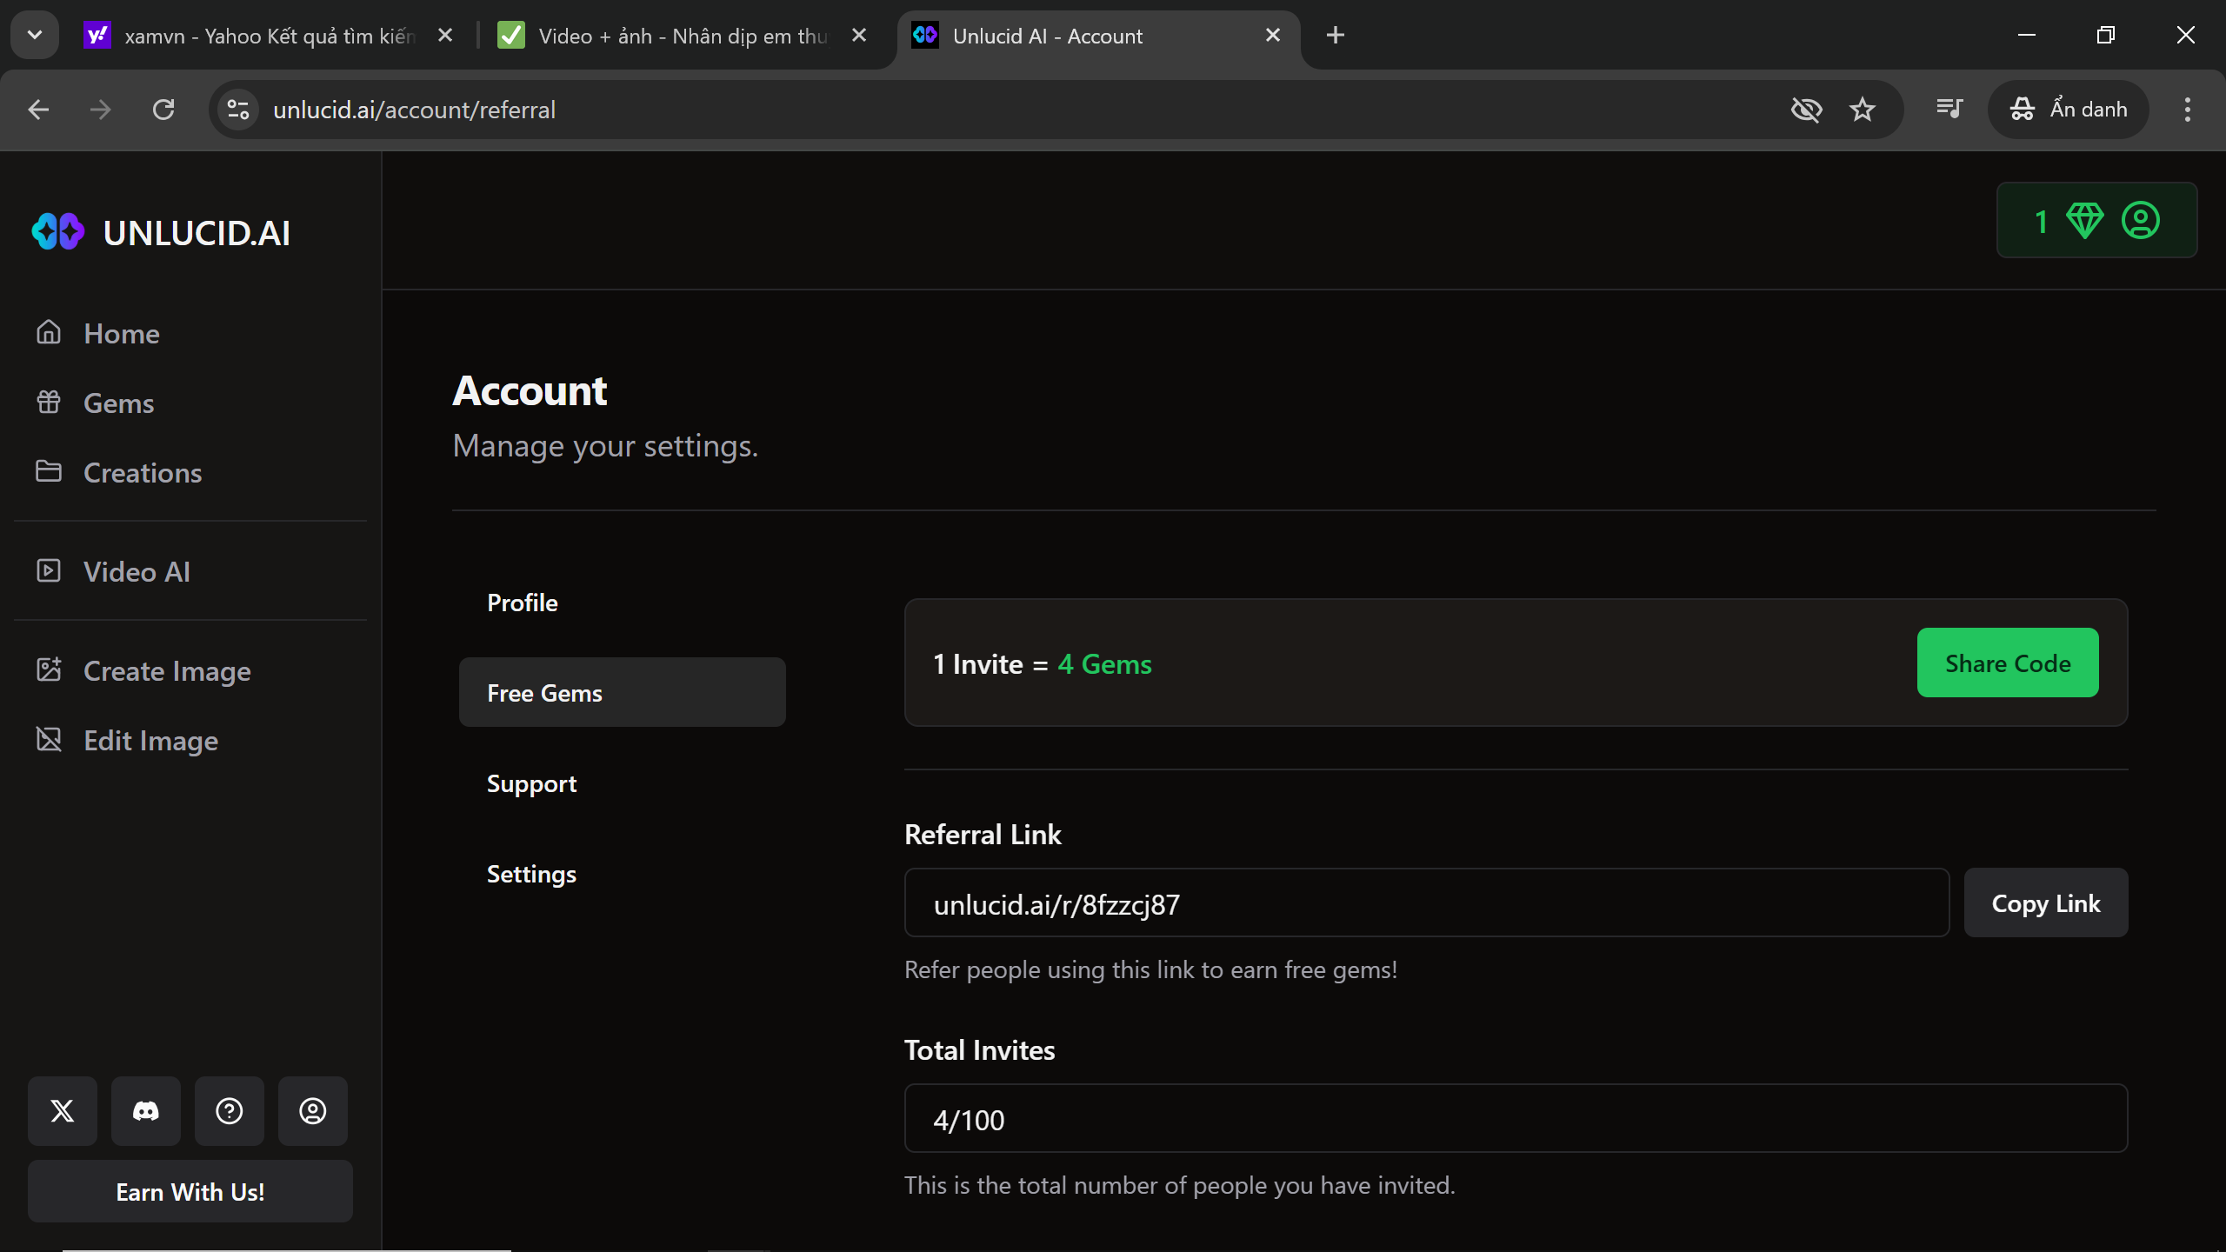Click the media control toolbar icon
2226x1252 pixels.
[x=1949, y=110]
